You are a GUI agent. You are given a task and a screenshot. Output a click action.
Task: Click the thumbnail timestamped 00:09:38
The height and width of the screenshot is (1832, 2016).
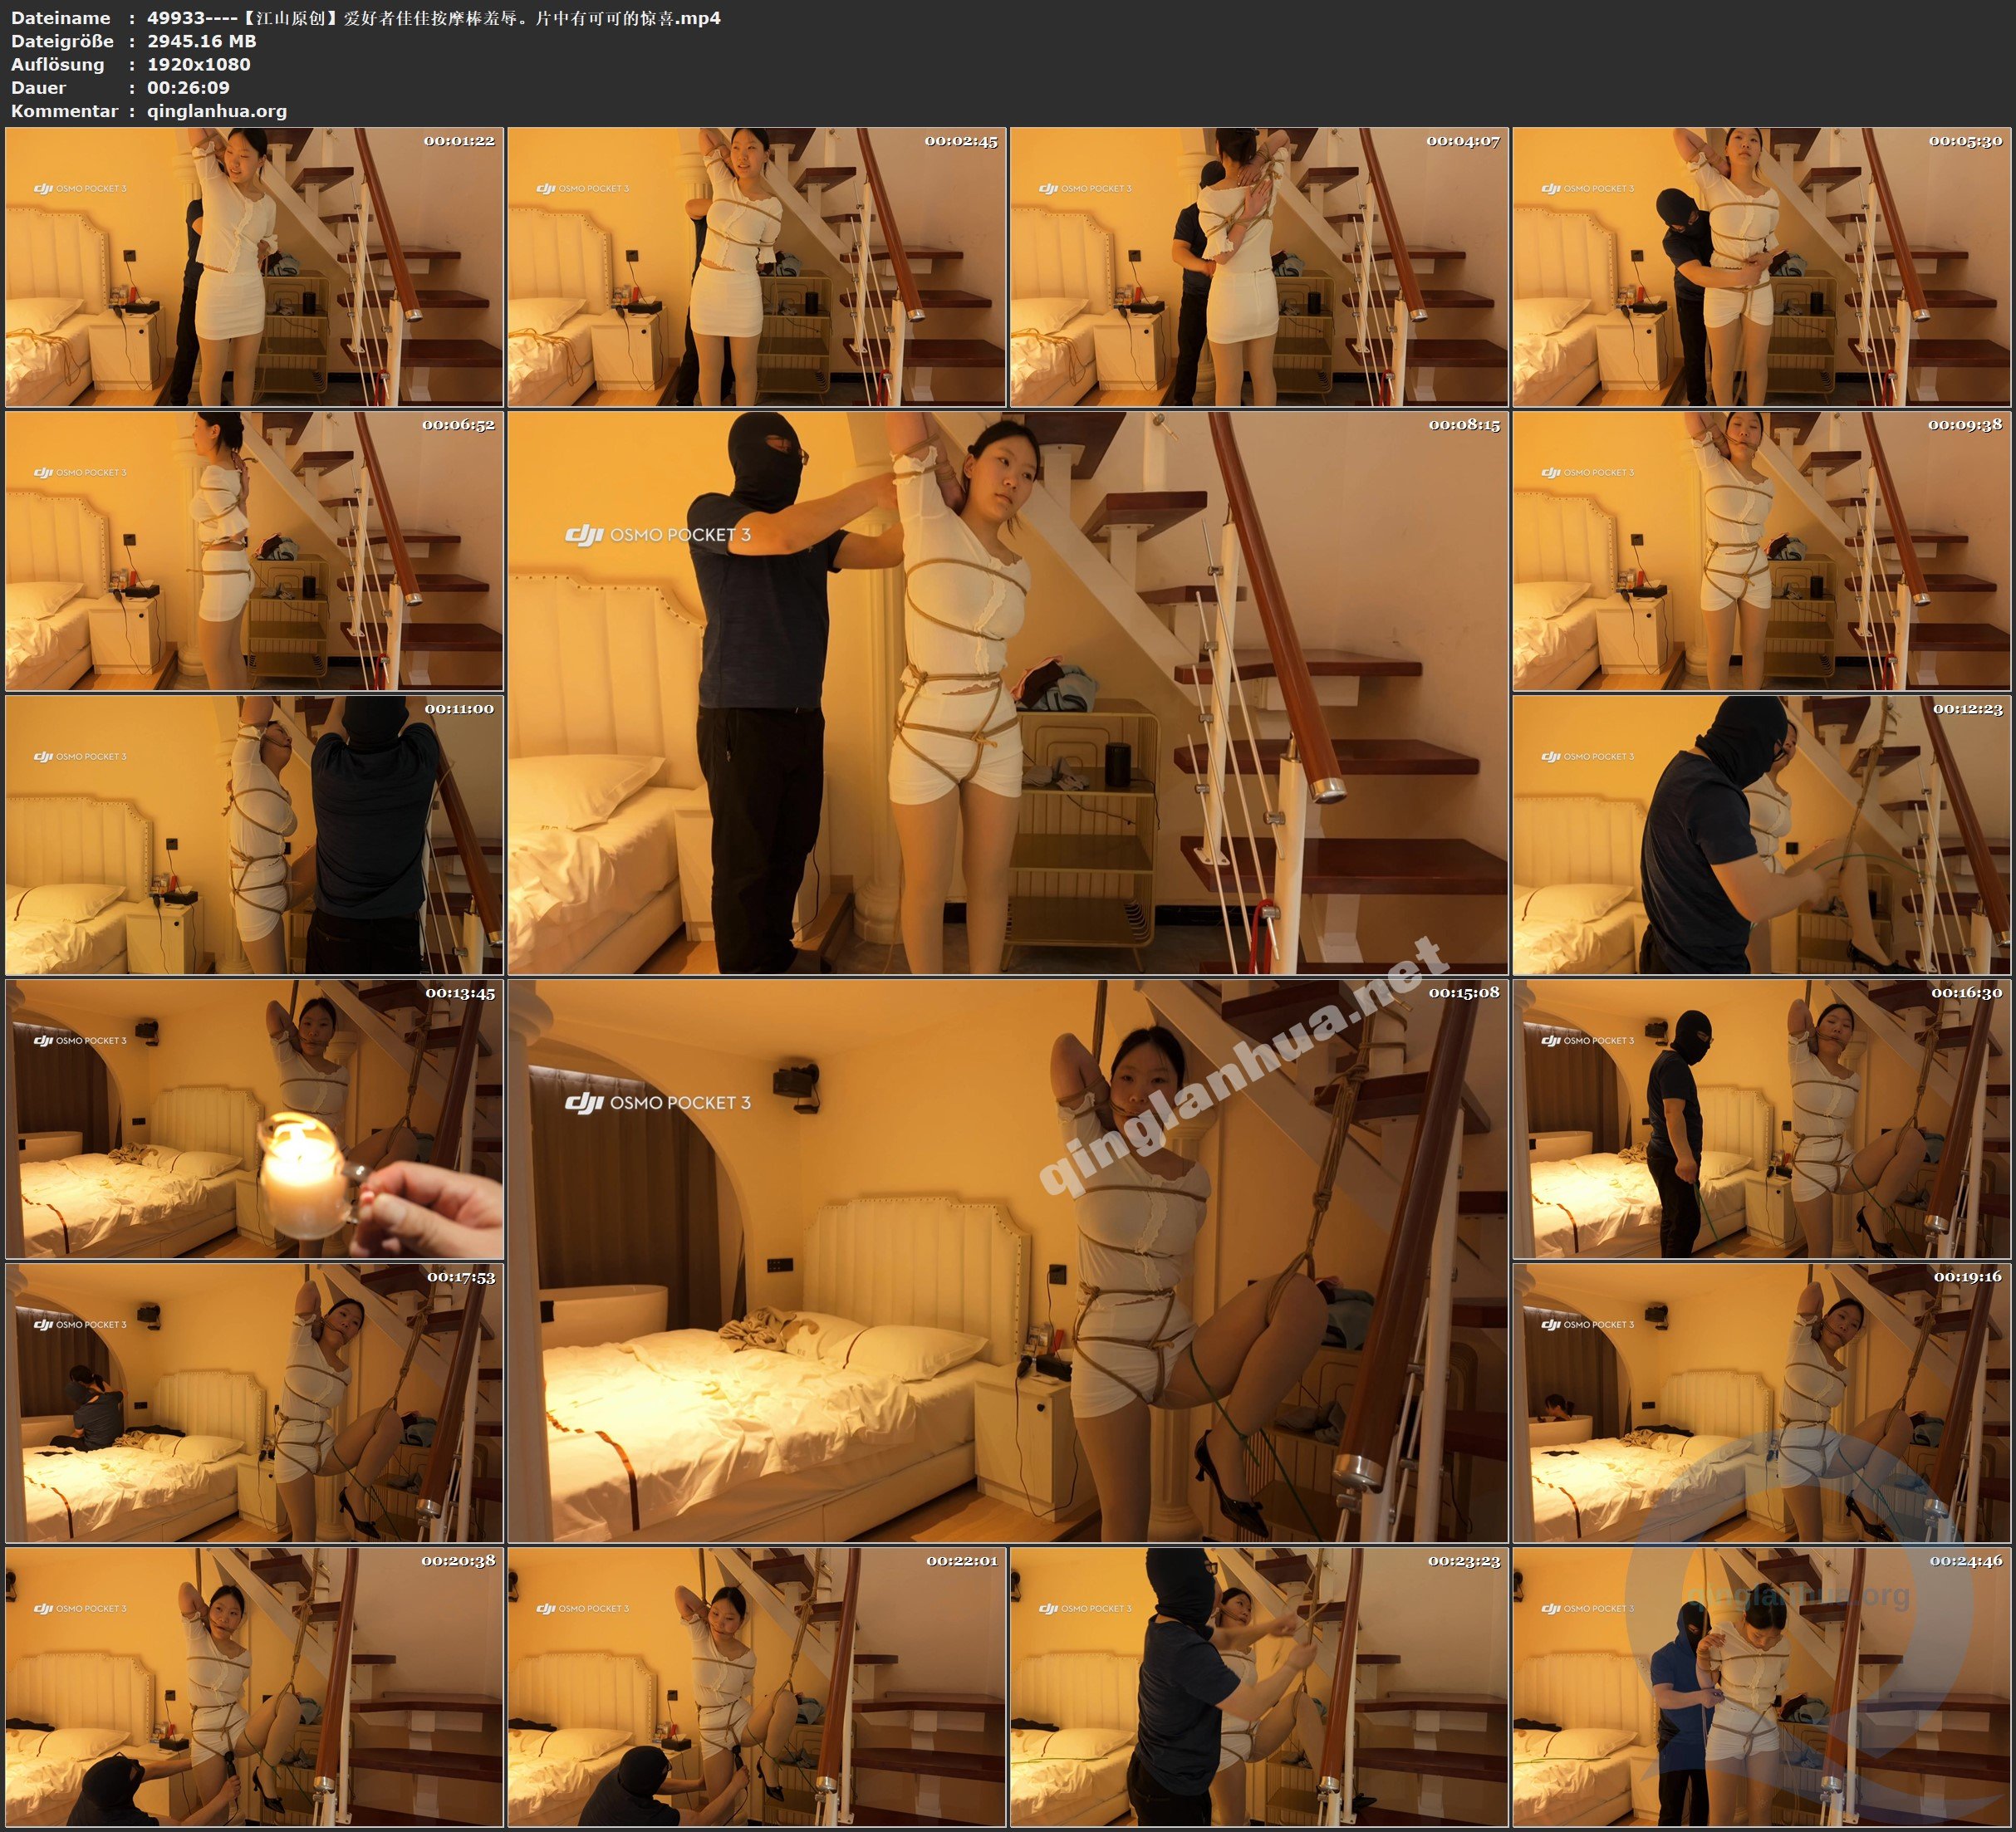pos(1761,551)
